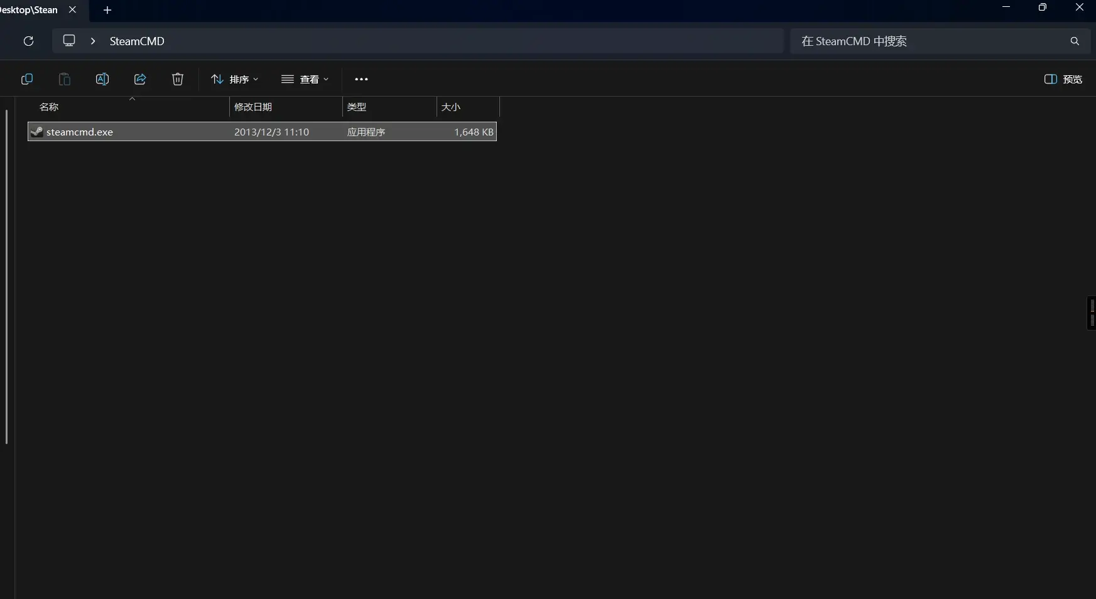The image size is (1096, 599).
Task: Close the File Explorer window
Action: coord(1079,8)
